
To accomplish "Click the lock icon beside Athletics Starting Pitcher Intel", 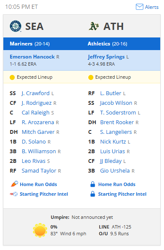I will (93, 194).
